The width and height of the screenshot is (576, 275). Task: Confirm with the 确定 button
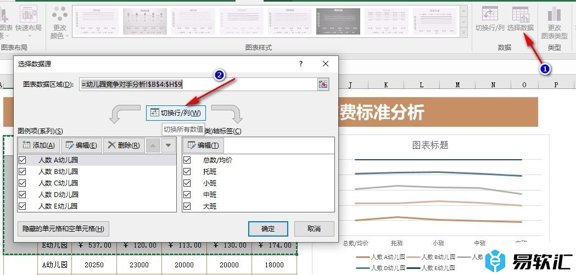click(x=268, y=229)
